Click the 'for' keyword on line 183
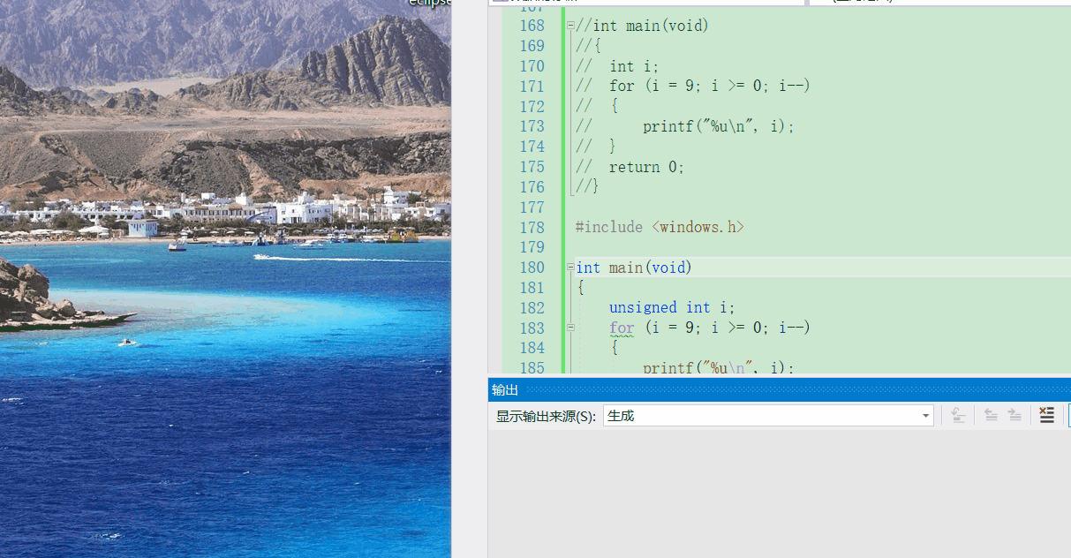The width and height of the screenshot is (1071, 558). point(622,328)
